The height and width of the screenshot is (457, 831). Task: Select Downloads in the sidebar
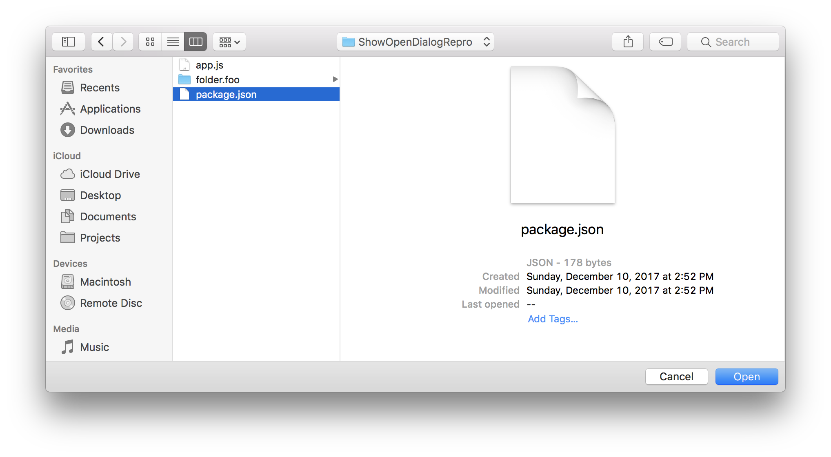(x=107, y=130)
